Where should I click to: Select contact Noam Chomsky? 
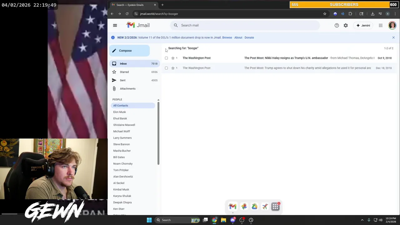123,164
